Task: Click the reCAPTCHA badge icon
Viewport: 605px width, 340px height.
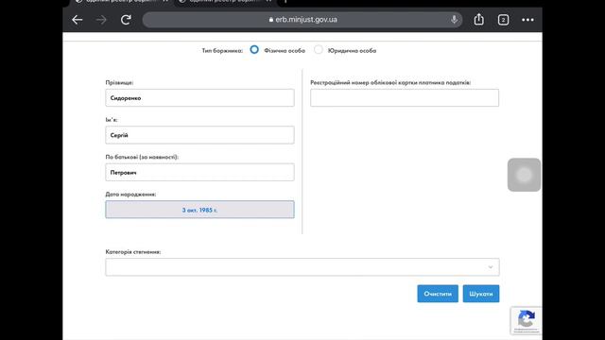Action: [526, 320]
